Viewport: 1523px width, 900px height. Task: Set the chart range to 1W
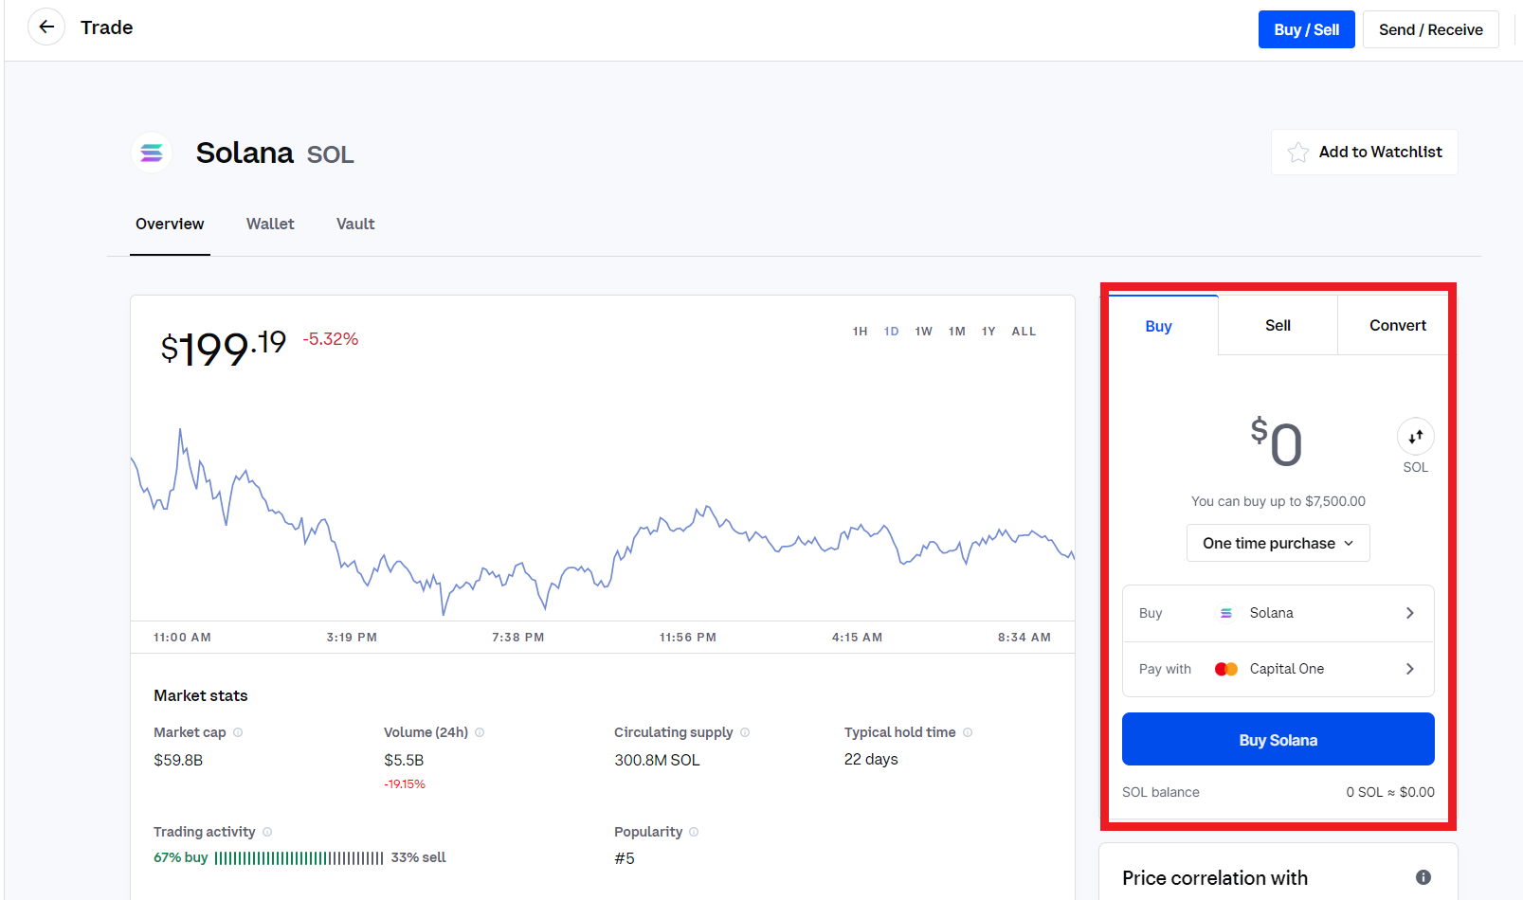(x=923, y=332)
